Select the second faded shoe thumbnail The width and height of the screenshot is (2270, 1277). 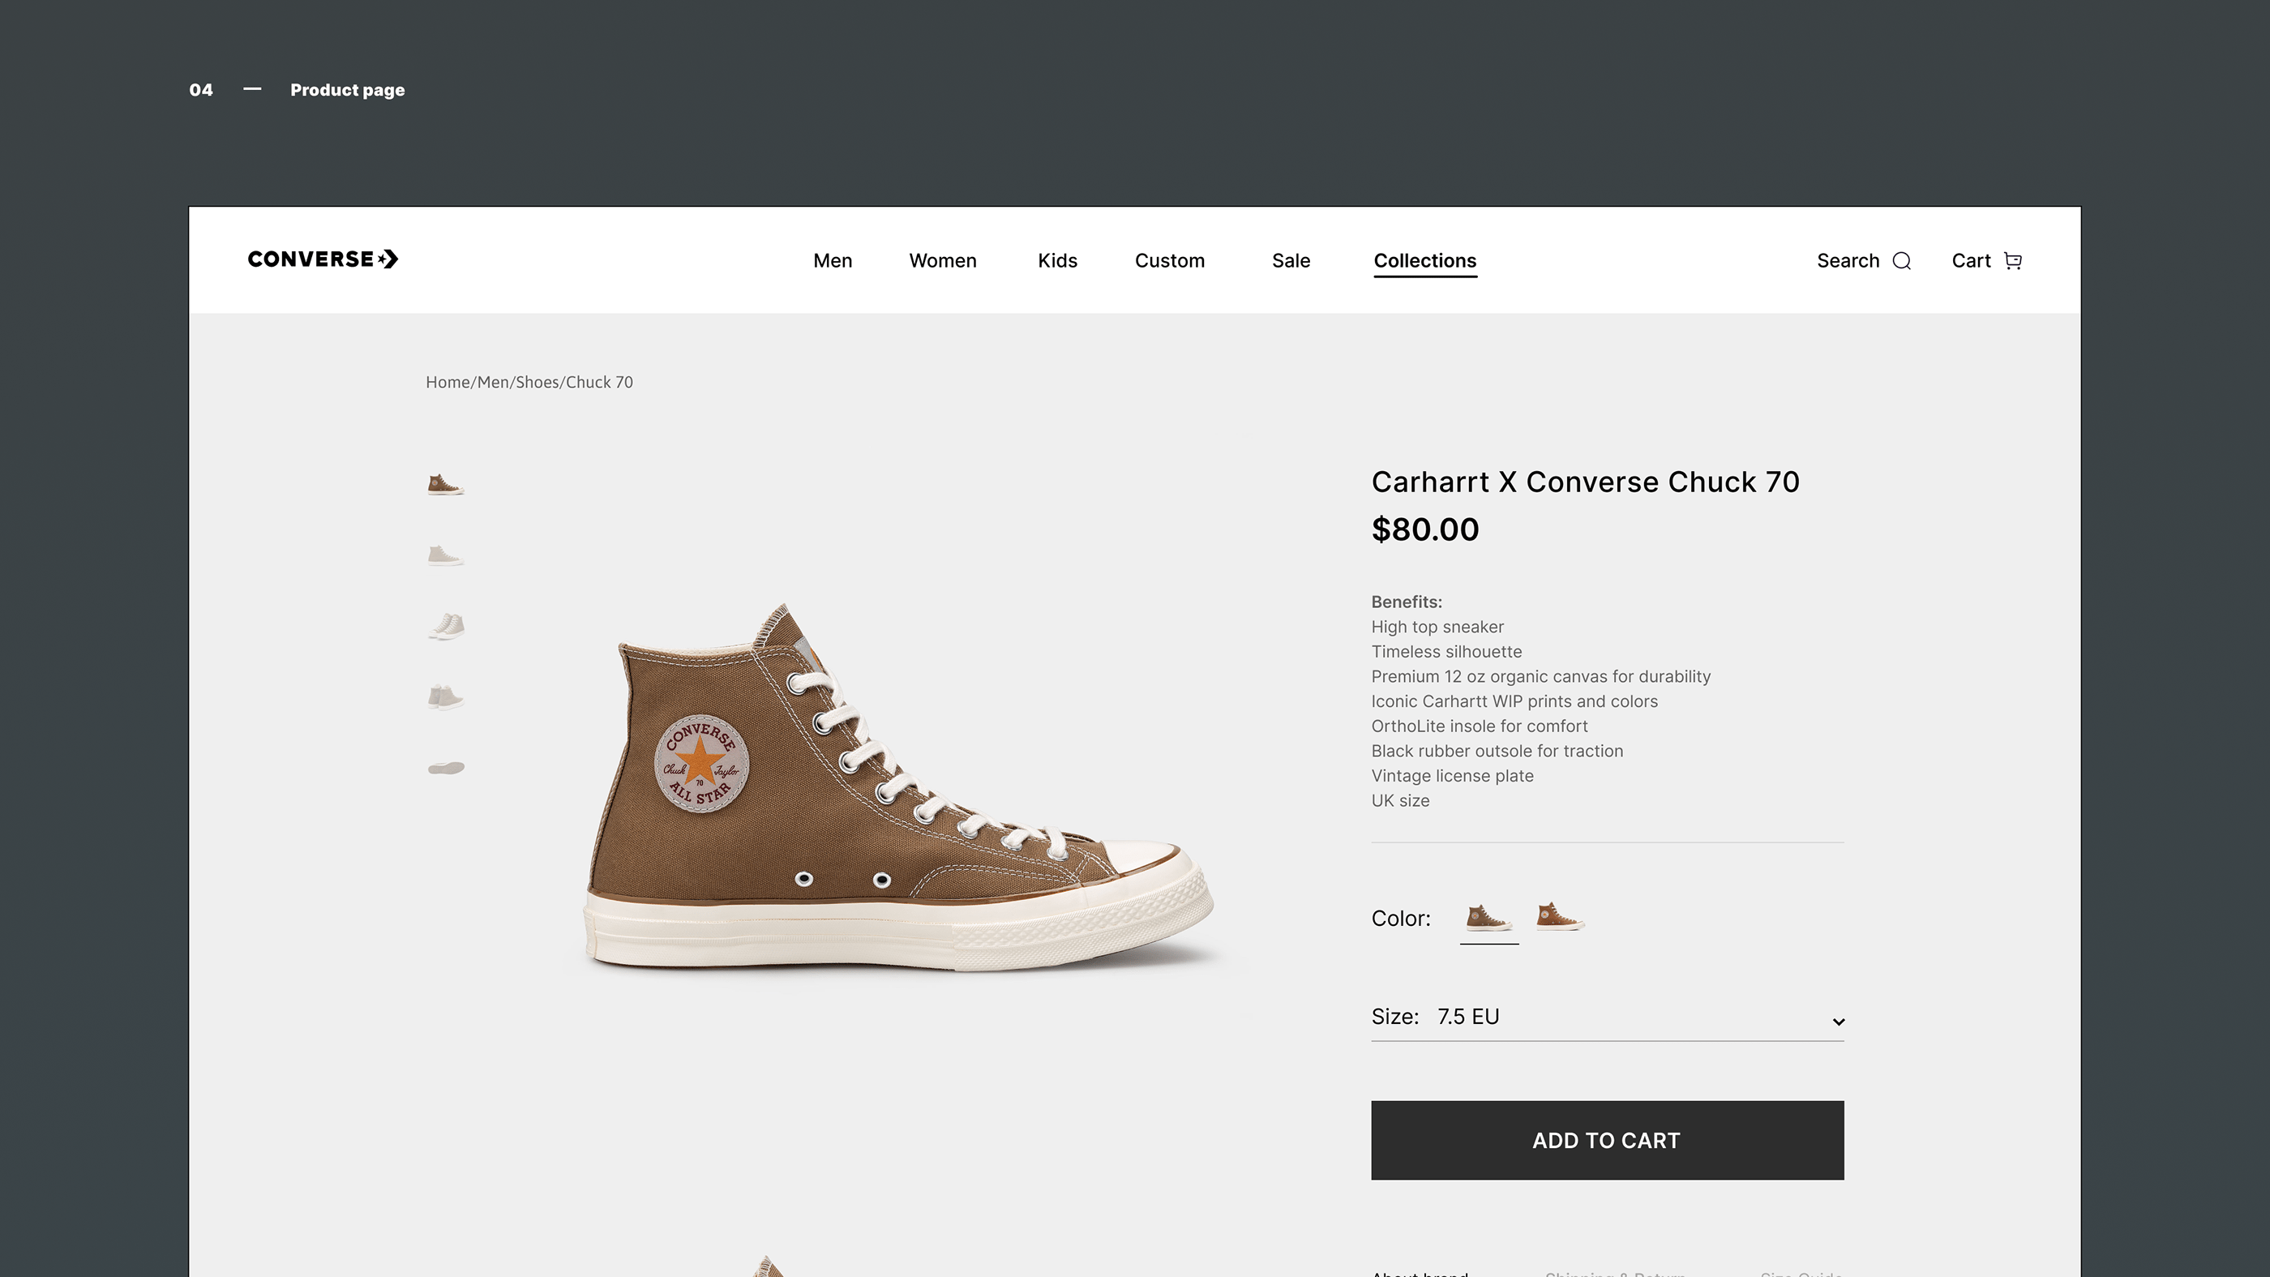445,556
